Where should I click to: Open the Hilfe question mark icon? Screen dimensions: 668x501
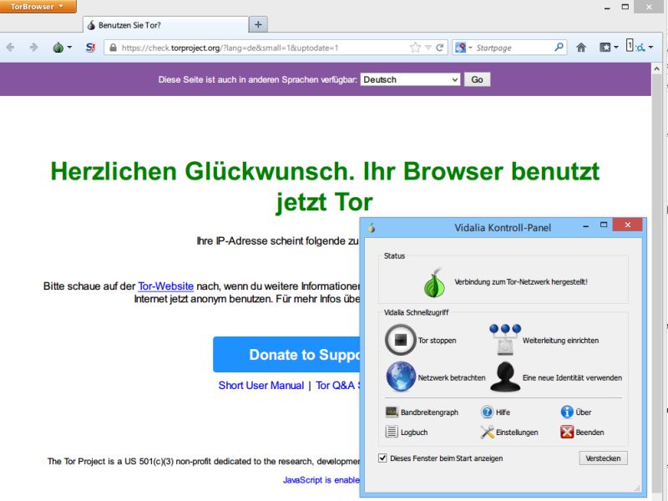coord(487,412)
